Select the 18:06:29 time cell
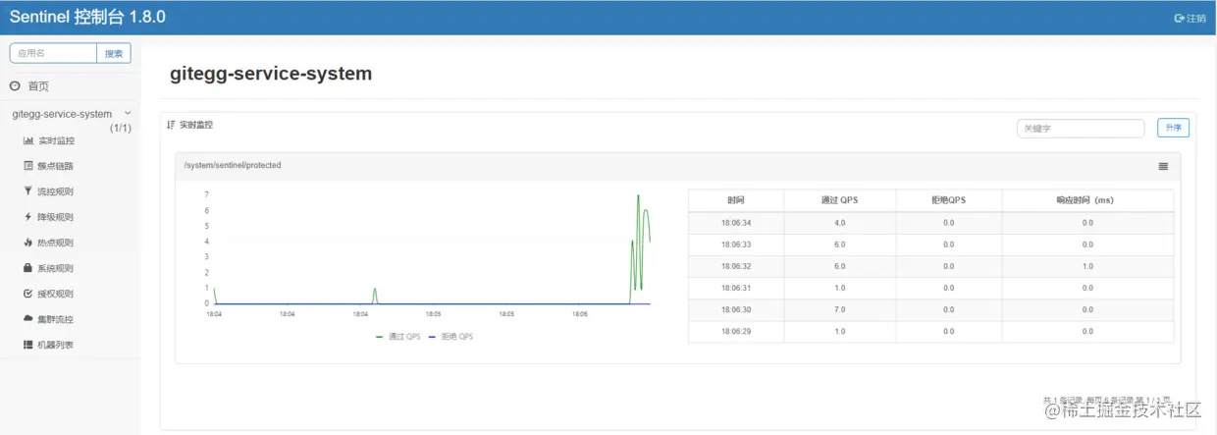Viewport: 1217px width, 435px height. [x=736, y=331]
